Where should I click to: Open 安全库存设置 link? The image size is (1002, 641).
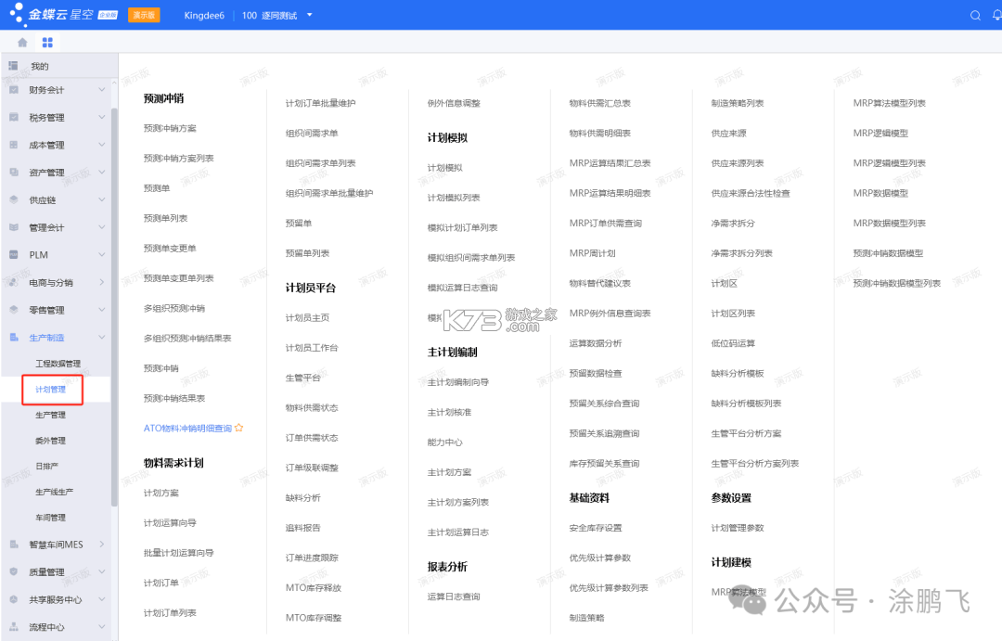point(596,527)
